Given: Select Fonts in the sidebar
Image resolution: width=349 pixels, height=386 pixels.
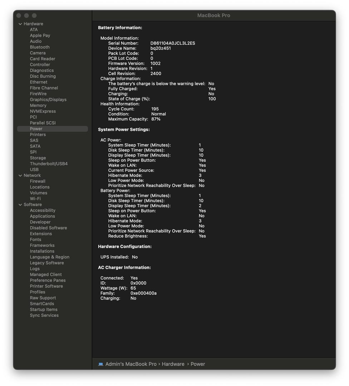Looking at the screenshot, I should click(x=35, y=239).
